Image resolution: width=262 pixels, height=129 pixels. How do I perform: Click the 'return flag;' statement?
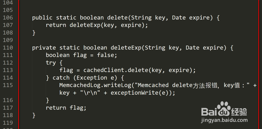(x=66, y=107)
